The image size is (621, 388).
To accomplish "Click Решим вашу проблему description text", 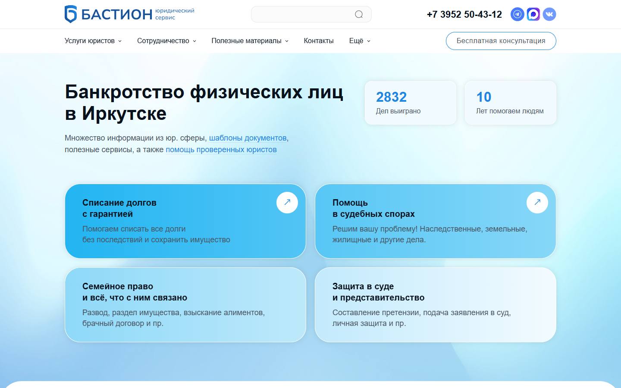I will coord(430,234).
